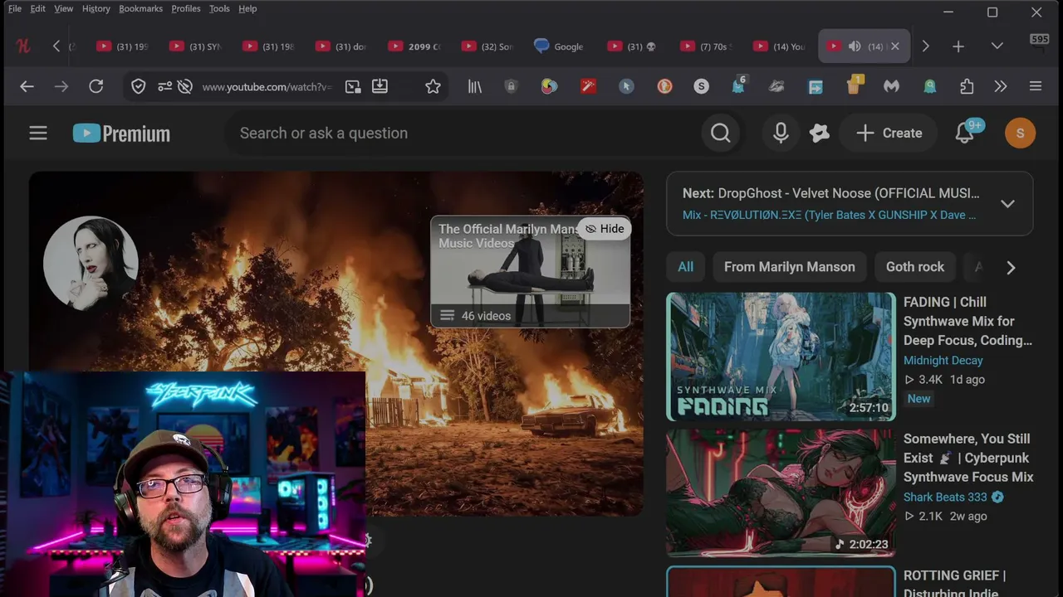
Task: Click the install/save page icon in address bar
Action: pos(380,86)
